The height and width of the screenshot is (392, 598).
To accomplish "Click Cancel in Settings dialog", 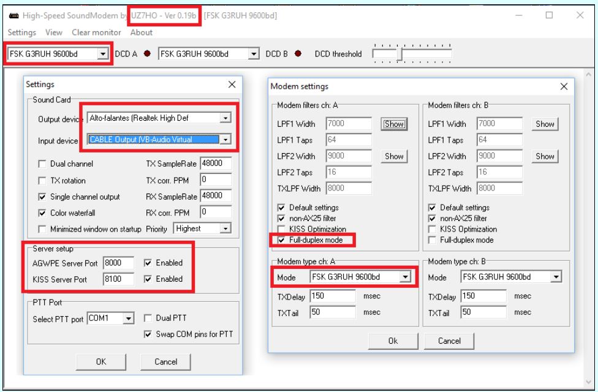I will [x=165, y=361].
